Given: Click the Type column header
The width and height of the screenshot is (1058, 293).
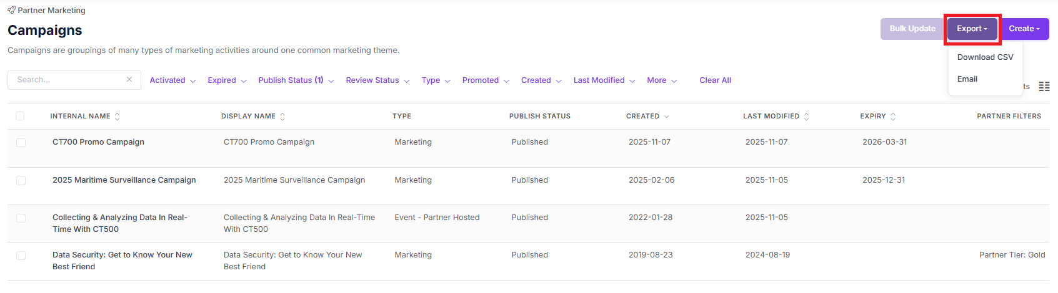Looking at the screenshot, I should [x=402, y=117].
